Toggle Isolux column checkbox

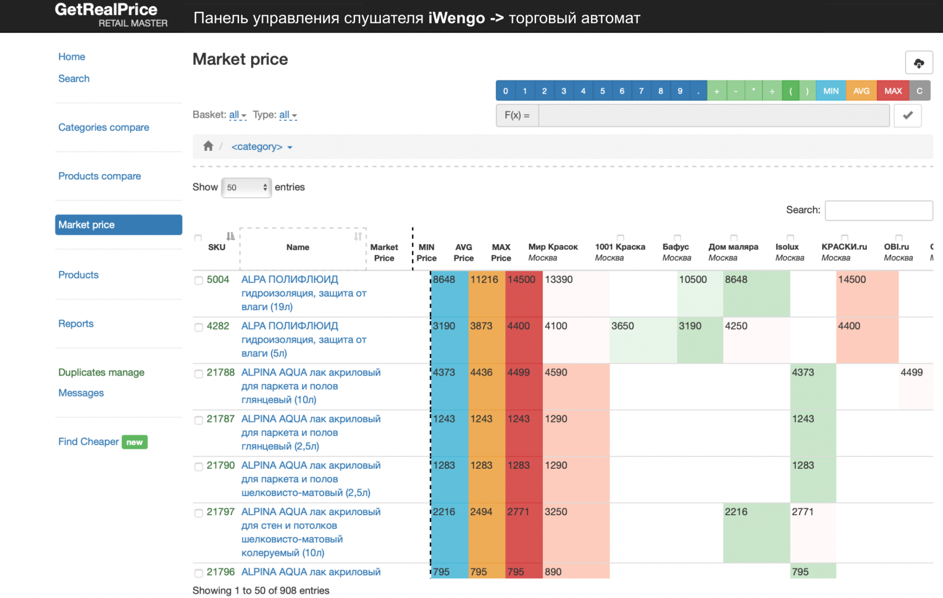pyautogui.click(x=790, y=238)
